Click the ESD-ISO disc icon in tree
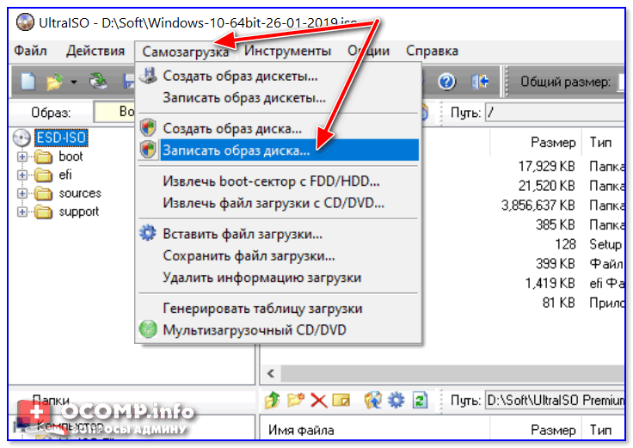 pos(22,138)
